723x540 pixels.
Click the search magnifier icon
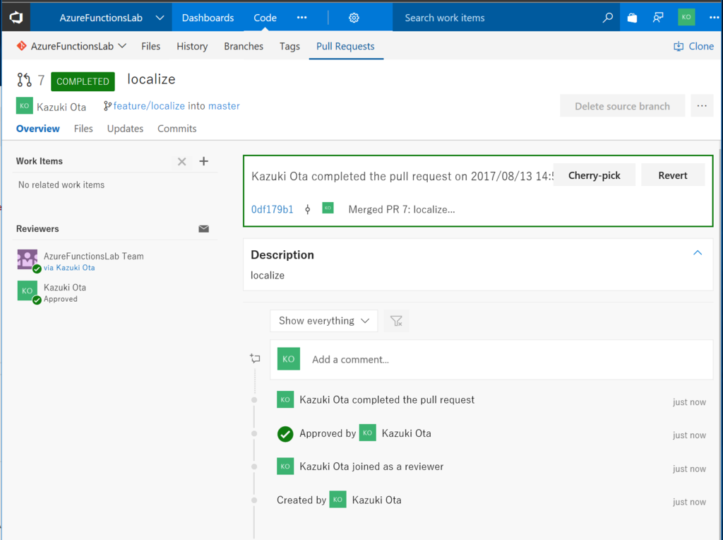click(x=607, y=18)
